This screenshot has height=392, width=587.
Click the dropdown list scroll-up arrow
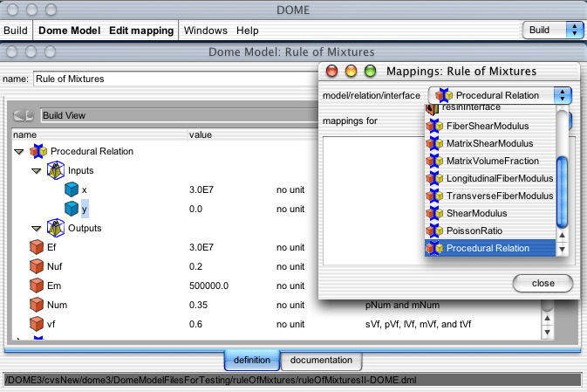click(x=562, y=236)
